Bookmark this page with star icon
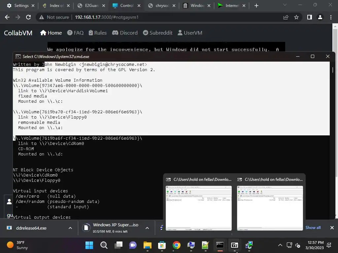Viewport: 338px width, 253px height. click(296, 17)
